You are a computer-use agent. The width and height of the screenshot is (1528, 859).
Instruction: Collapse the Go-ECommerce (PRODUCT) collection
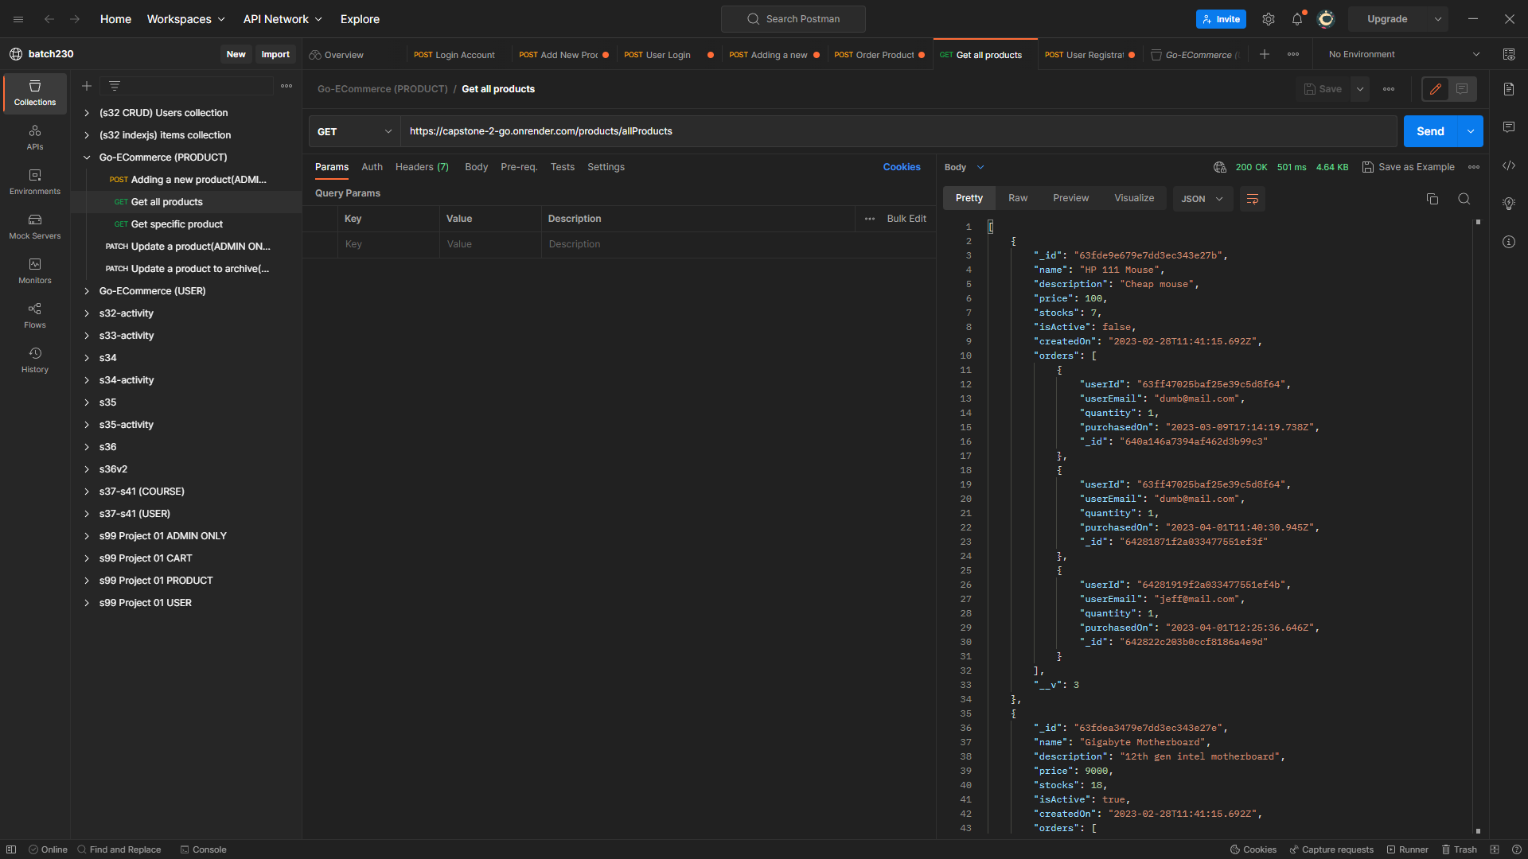click(87, 157)
